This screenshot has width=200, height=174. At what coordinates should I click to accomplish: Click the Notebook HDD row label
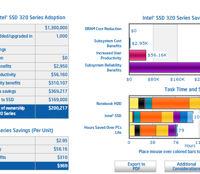[x=109, y=104]
